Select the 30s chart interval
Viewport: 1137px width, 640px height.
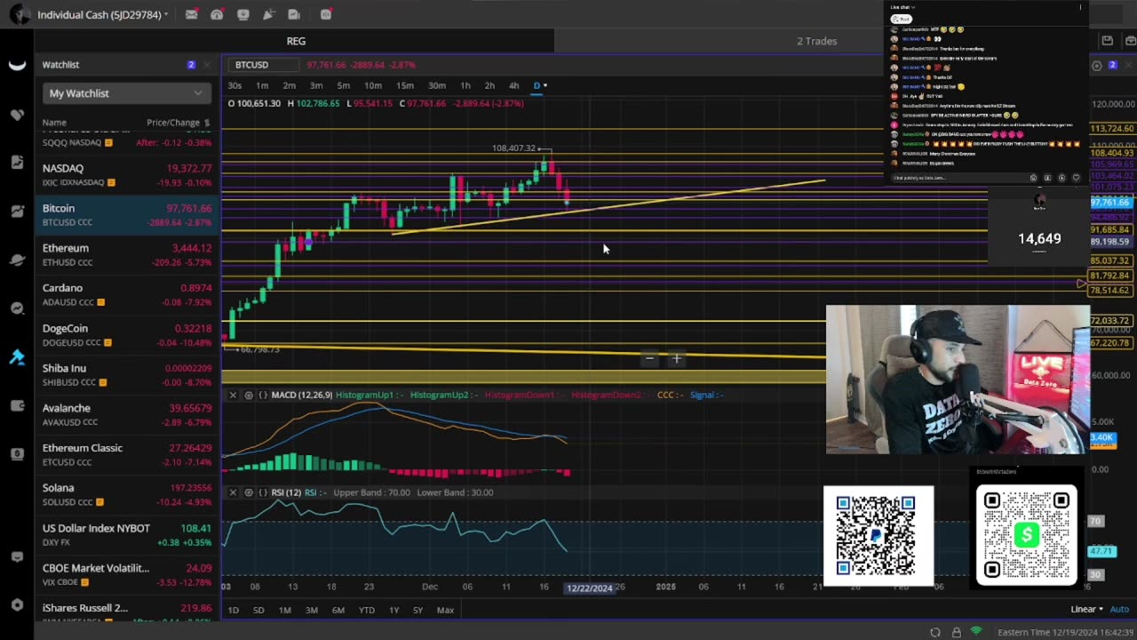[x=235, y=85]
